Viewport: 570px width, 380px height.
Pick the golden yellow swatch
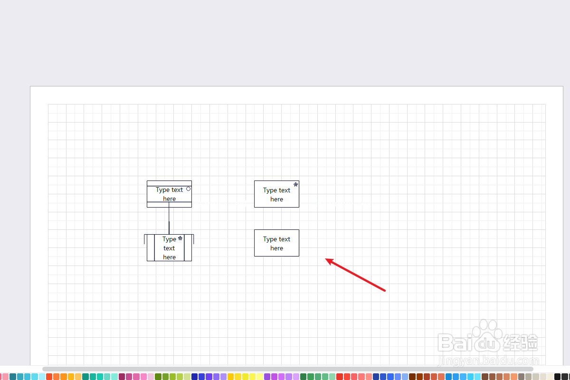(x=231, y=377)
